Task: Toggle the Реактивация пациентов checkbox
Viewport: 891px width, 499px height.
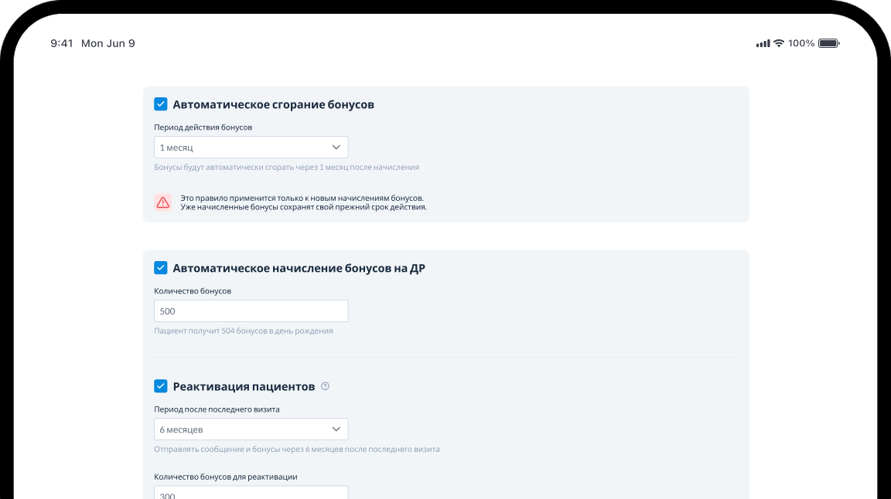Action: tap(161, 386)
